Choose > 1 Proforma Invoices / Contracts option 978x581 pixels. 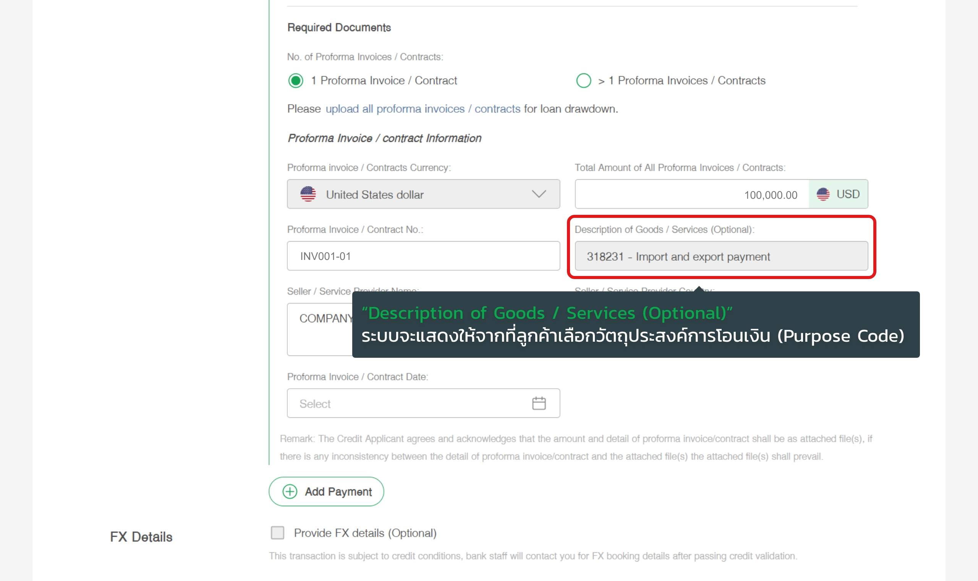pos(584,81)
